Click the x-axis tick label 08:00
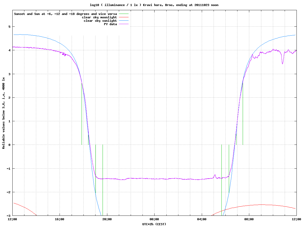 249,219
